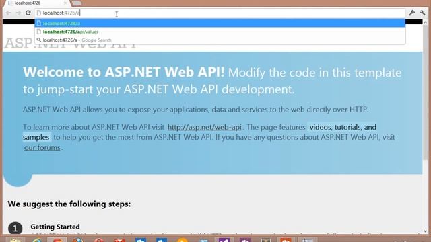This screenshot has height=242, width=431.
Task: Reload the current page
Action: [28, 13]
